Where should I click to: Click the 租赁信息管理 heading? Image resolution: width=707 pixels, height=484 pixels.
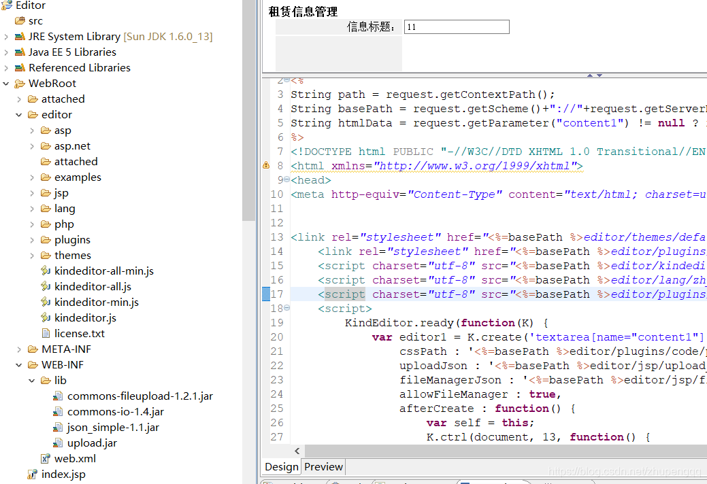(303, 12)
